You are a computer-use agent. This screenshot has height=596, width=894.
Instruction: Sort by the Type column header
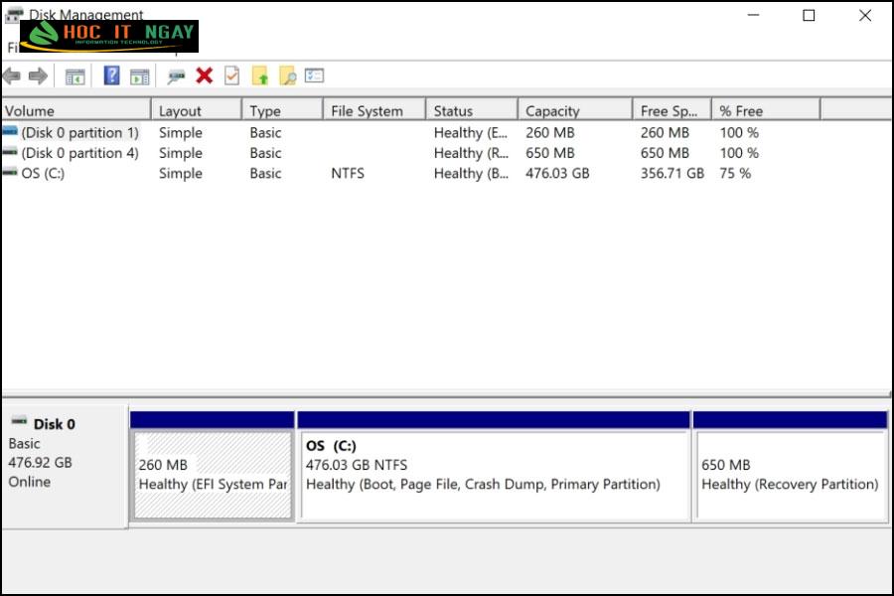(x=283, y=110)
